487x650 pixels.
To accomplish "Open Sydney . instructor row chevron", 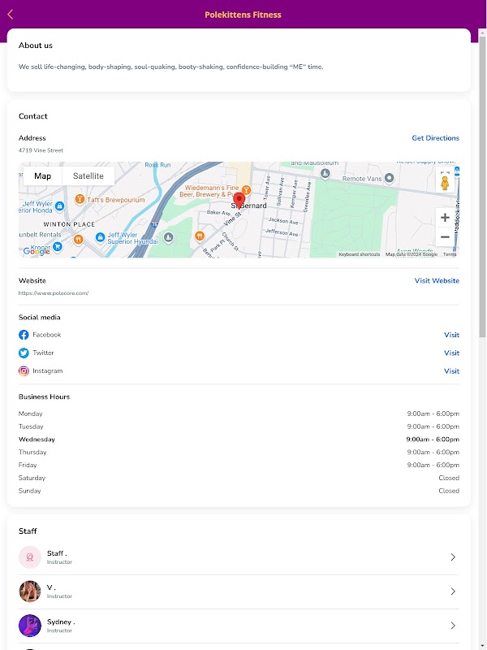I will [453, 626].
